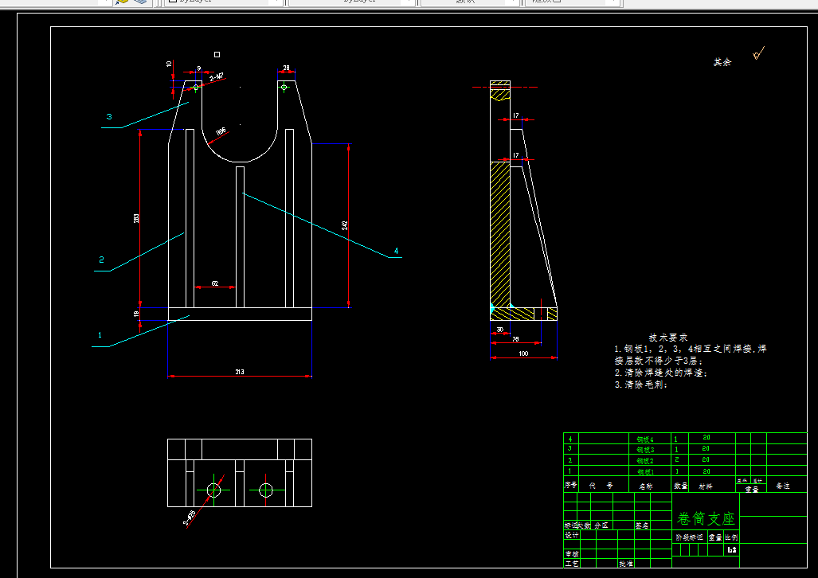Select the 100 dimension in side view
818x578 pixels.
tap(523, 353)
